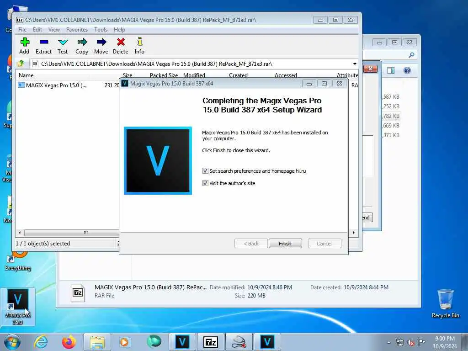Screen dimensions: 468x351
Task: Open the Favorites menu in 7-Zip
Action: (77, 30)
